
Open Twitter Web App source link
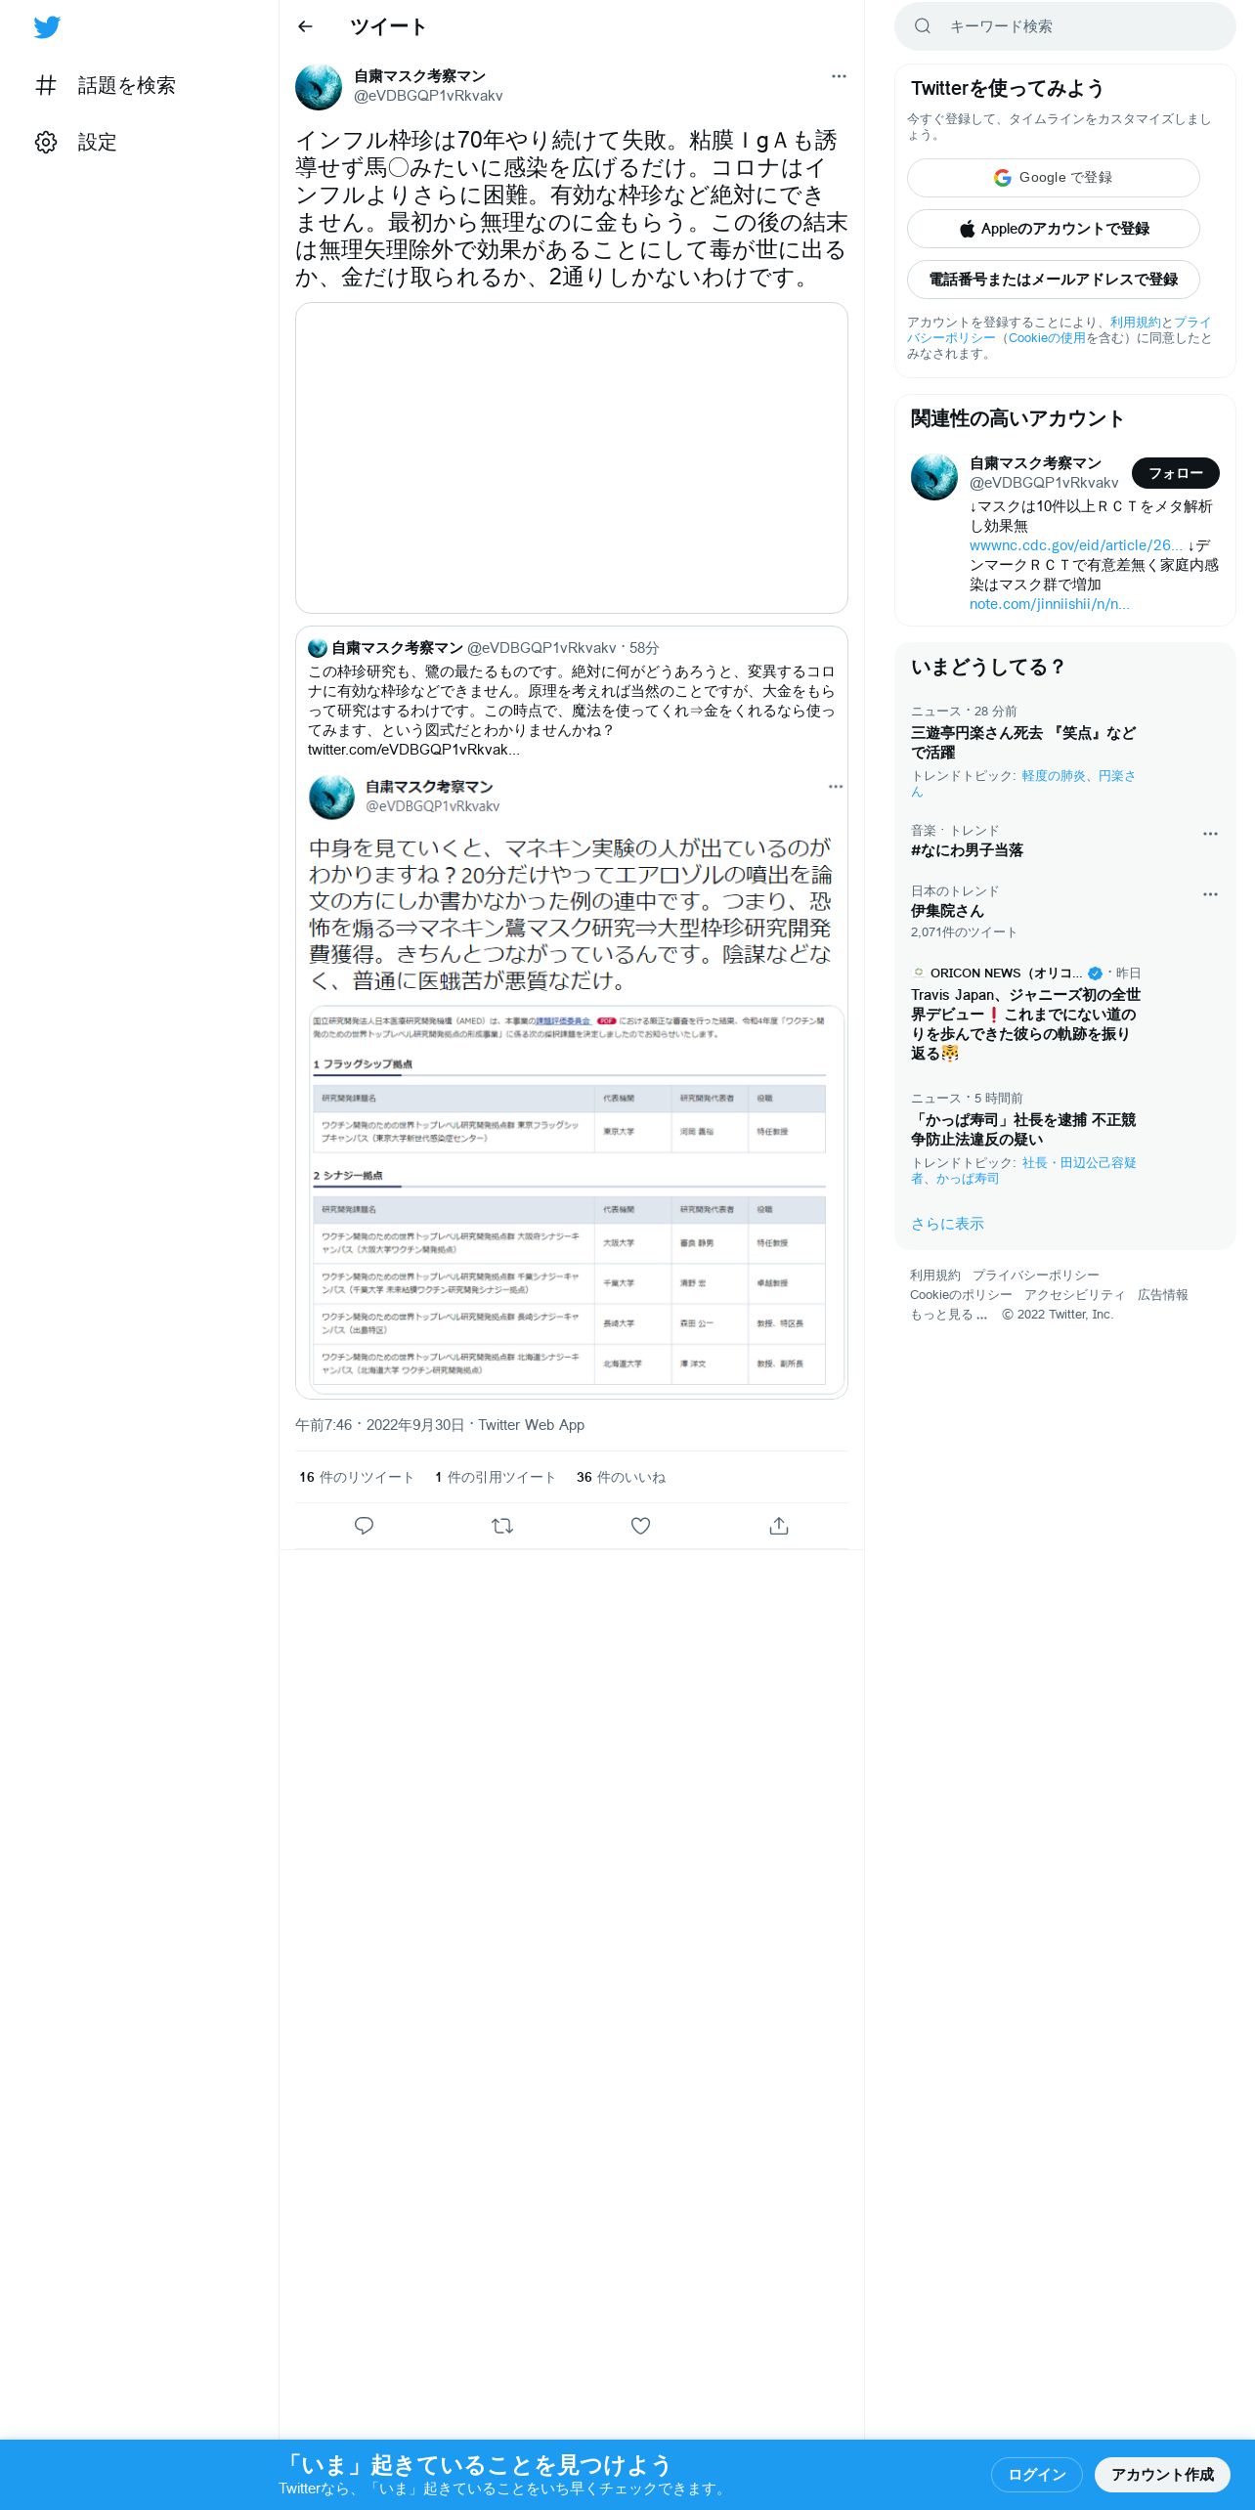[x=531, y=1425]
